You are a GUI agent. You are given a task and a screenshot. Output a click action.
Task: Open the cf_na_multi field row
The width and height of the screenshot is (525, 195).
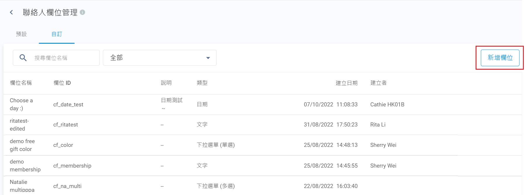click(67, 186)
